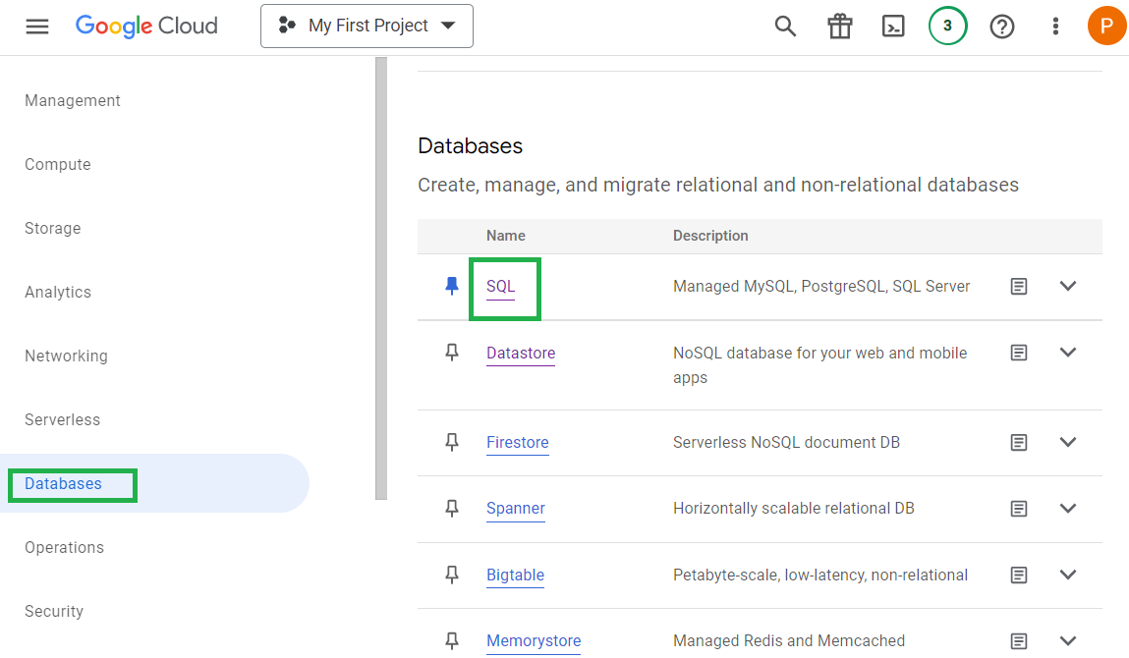Click the sidebar vertical scrollbar
The image size is (1129, 658).
(381, 278)
